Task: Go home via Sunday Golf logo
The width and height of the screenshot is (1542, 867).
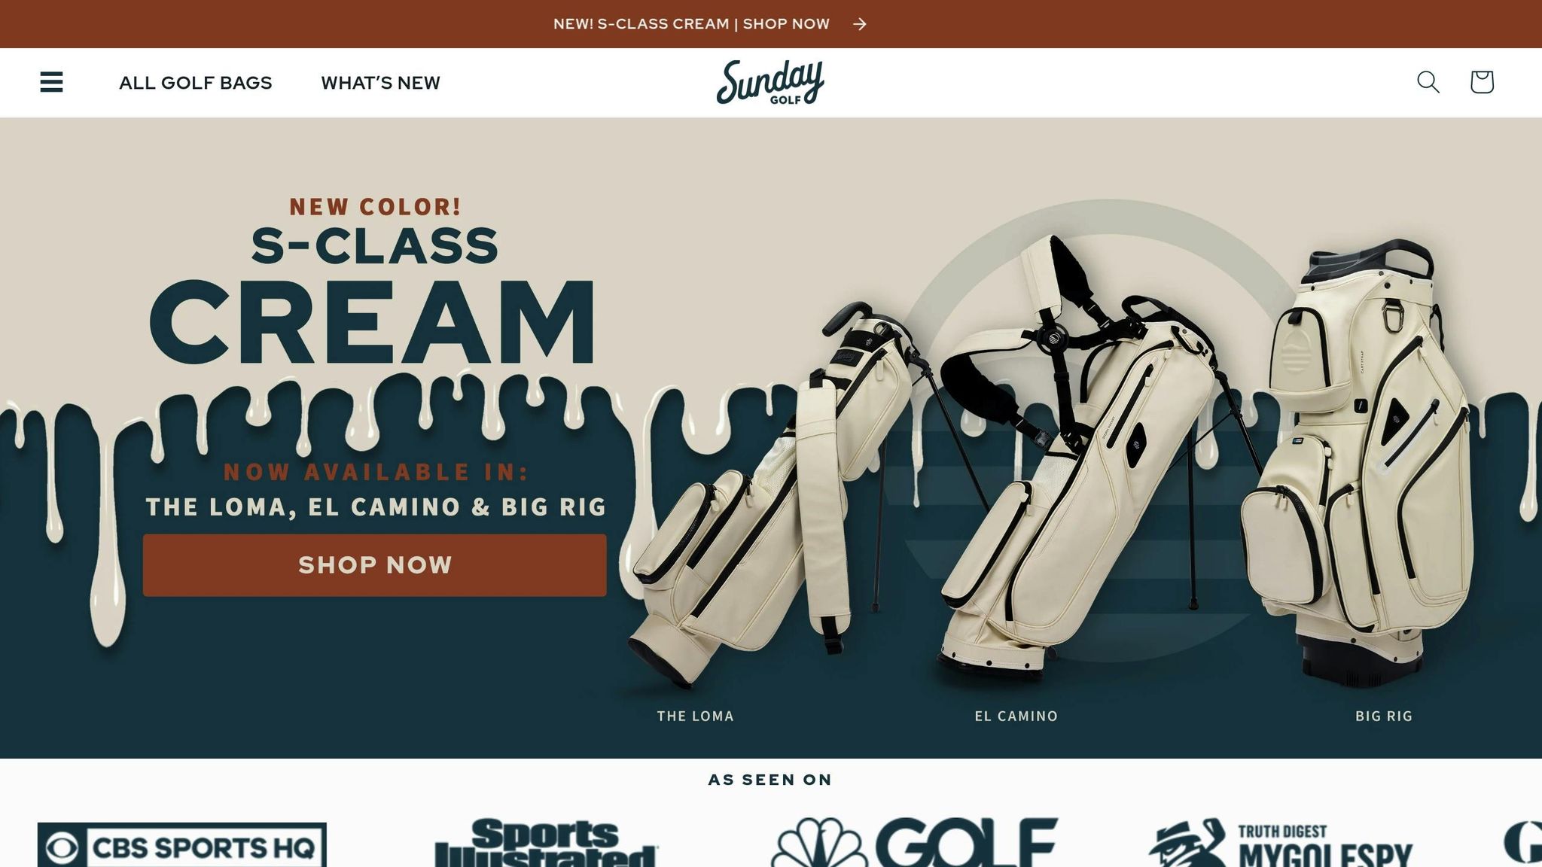Action: pos(770,82)
